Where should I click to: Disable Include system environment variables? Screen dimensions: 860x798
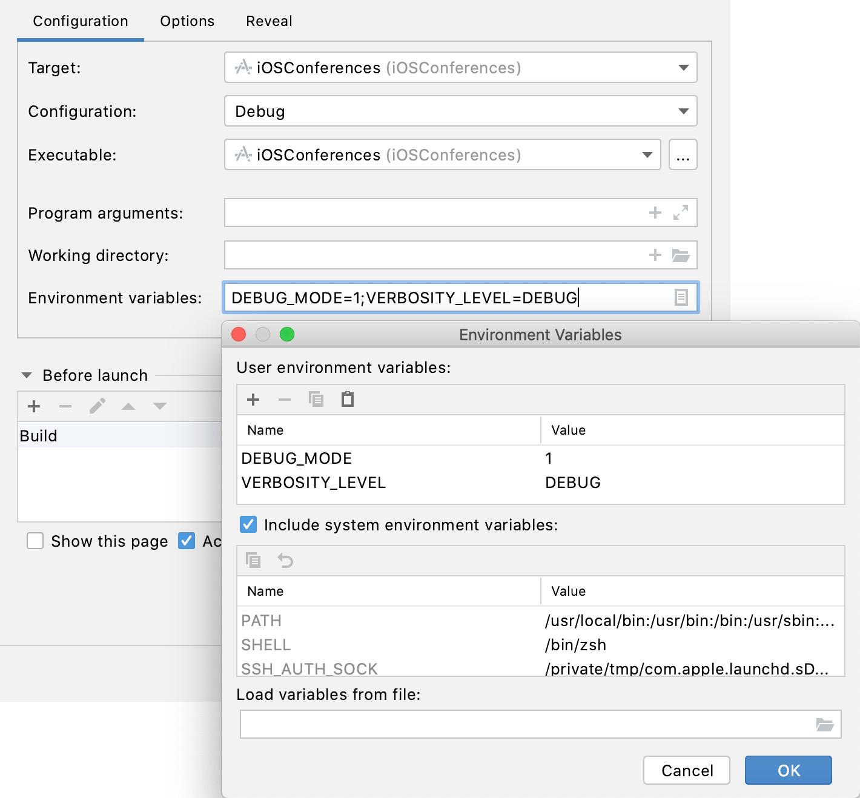[248, 524]
